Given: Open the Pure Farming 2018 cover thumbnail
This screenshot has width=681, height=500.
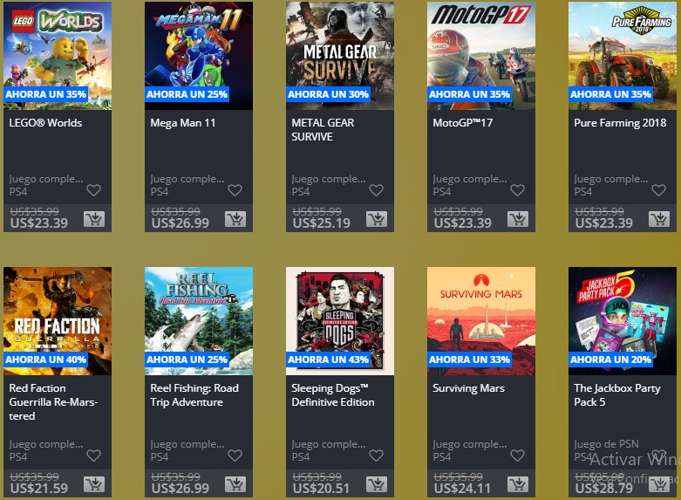Looking at the screenshot, I should (x=623, y=56).
